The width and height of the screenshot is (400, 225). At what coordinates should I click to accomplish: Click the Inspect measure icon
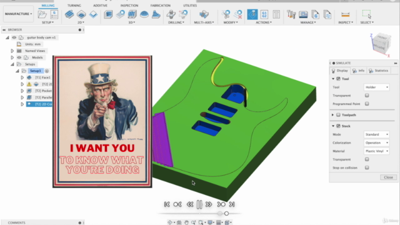tap(346, 14)
